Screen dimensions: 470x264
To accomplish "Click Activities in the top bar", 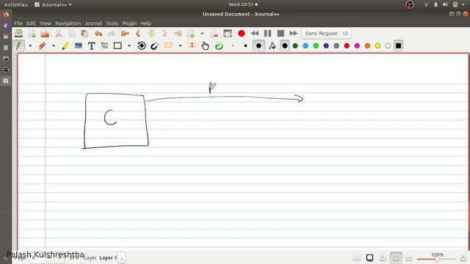I will coord(15,4).
